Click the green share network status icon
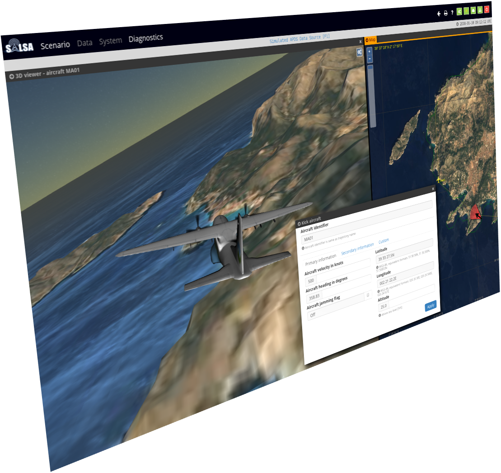Viewport: 501px width, 473px height. point(459,11)
